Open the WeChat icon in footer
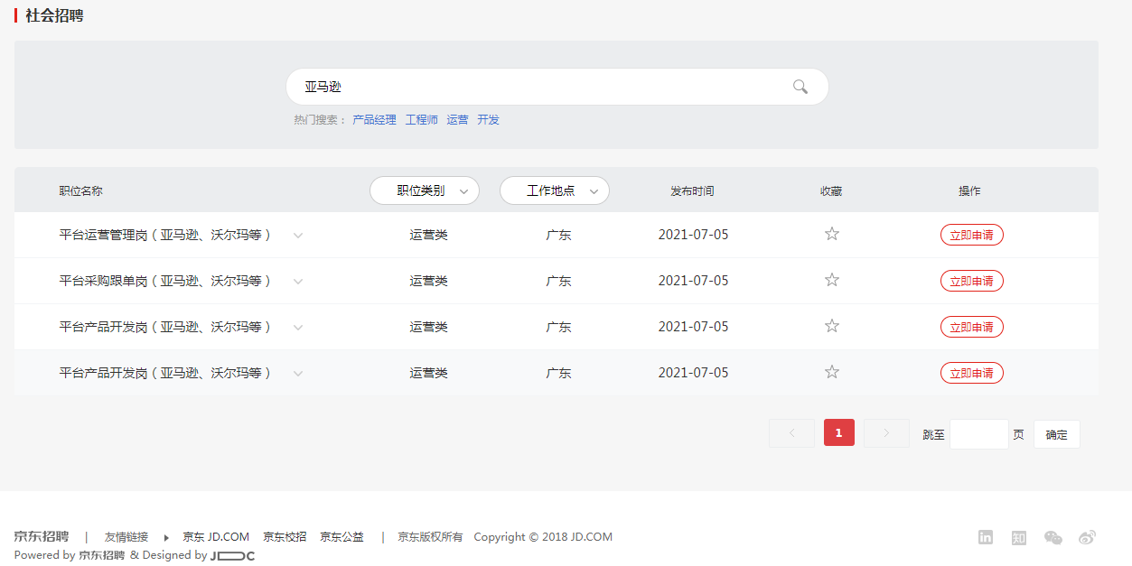Screen dimensions: 1132x566 point(1052,537)
